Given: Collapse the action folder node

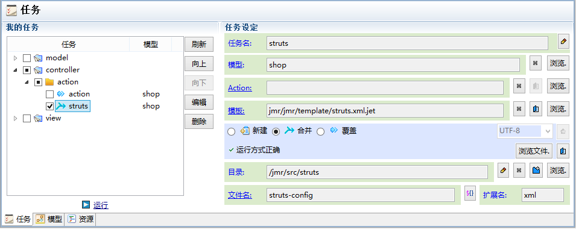Looking at the screenshot, I should pyautogui.click(x=27, y=82).
